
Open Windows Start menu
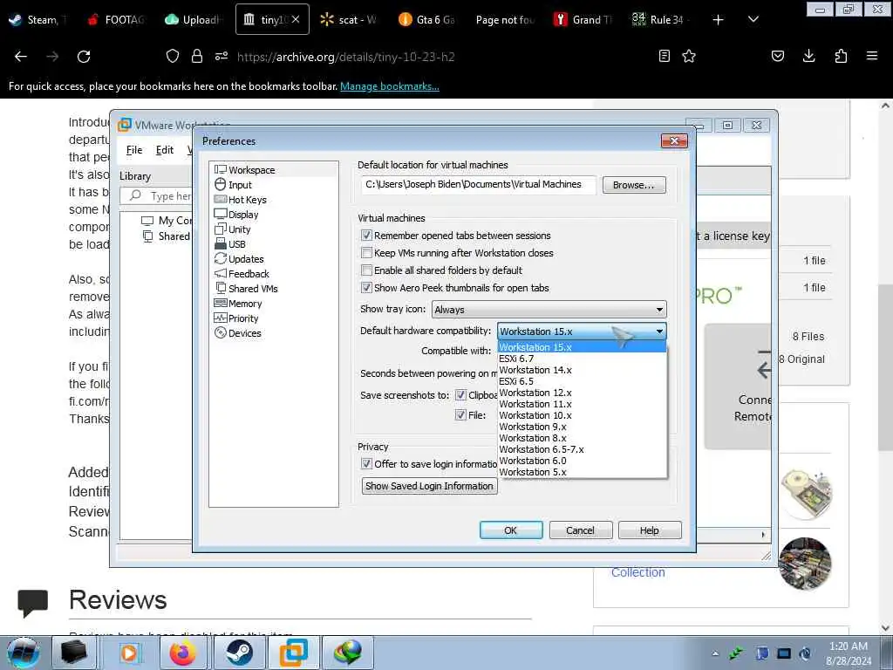click(24, 653)
